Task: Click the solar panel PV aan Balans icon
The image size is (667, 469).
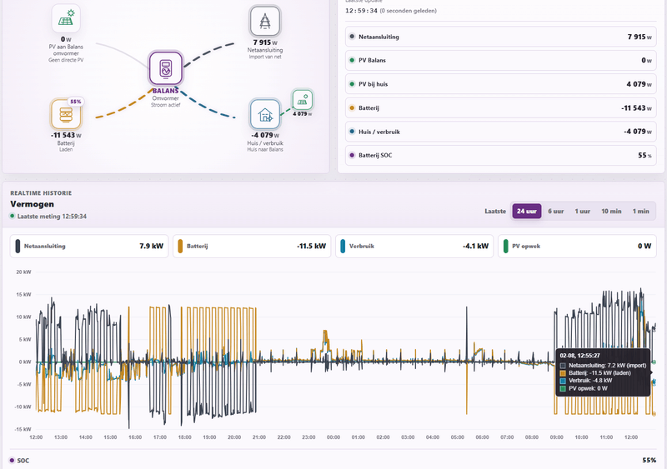Action: [66, 17]
